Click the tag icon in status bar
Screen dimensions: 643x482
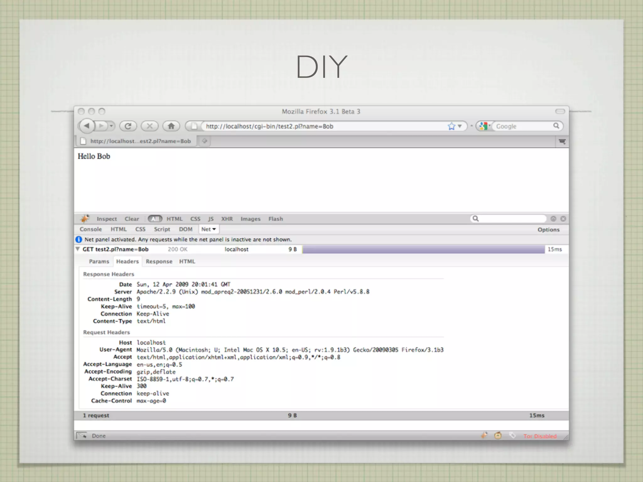(512, 436)
